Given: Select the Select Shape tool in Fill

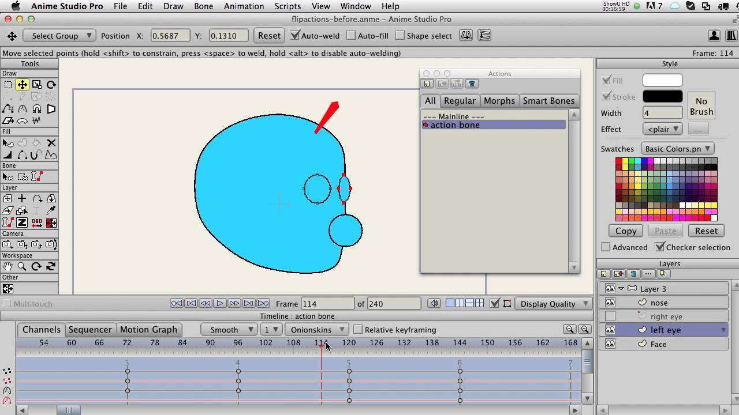Looking at the screenshot, I should click(8, 143).
